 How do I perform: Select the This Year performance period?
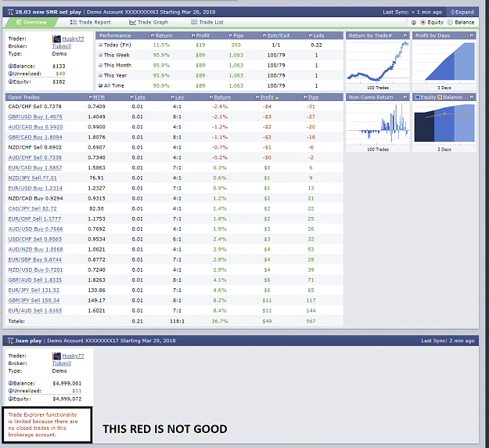tap(113, 75)
